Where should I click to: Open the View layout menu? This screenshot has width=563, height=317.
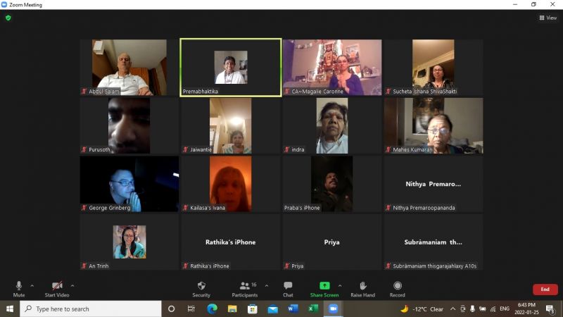548,18
